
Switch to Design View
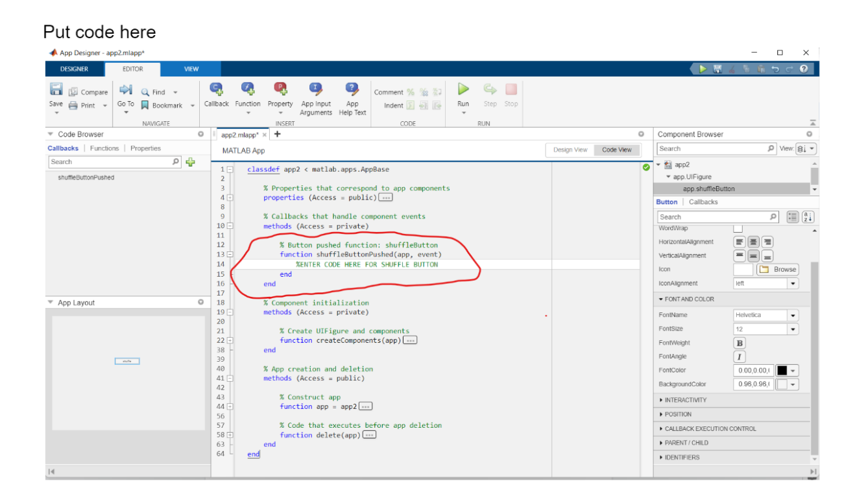point(570,150)
